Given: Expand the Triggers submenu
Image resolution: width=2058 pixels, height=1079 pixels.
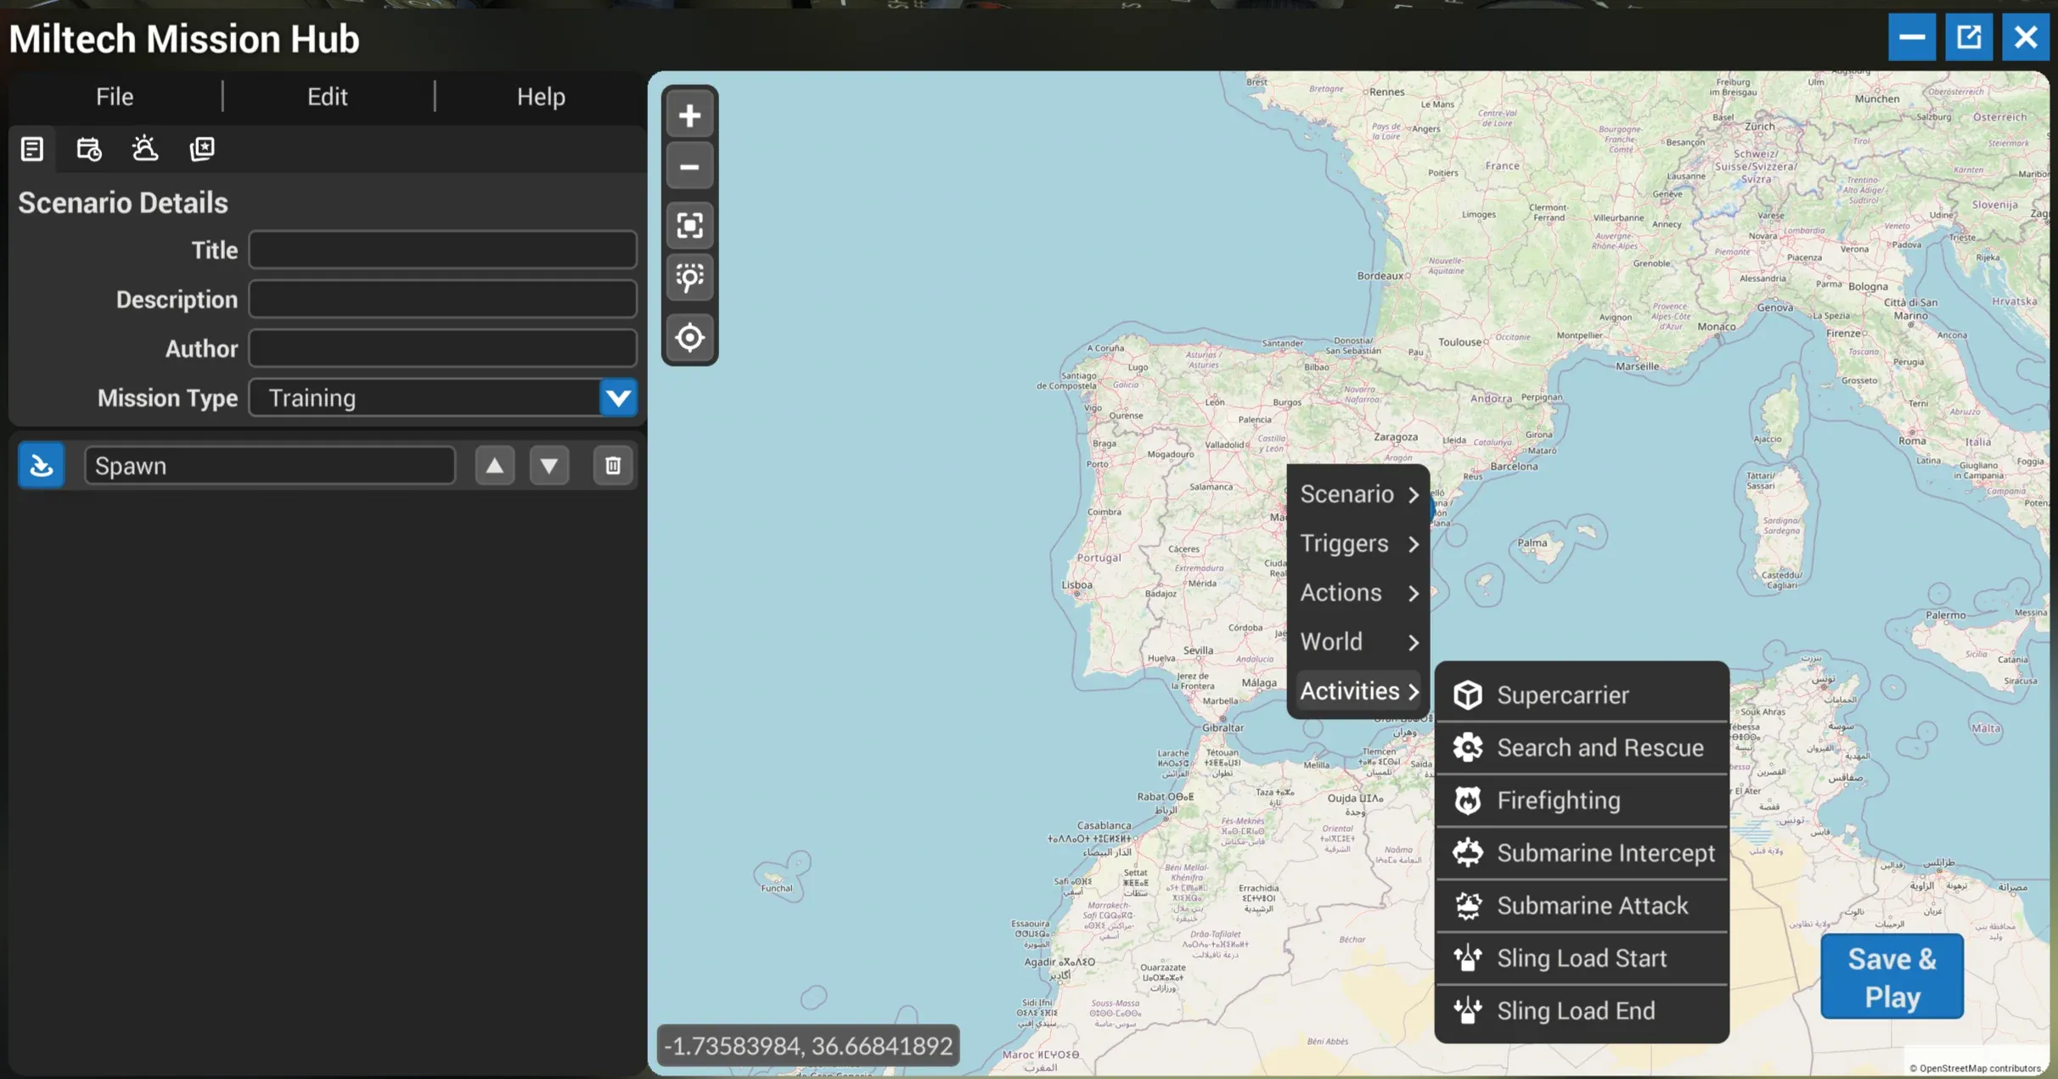Looking at the screenshot, I should coord(1358,543).
